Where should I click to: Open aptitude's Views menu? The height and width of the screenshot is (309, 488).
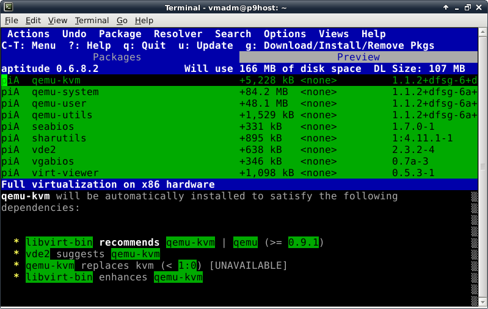[333, 34]
